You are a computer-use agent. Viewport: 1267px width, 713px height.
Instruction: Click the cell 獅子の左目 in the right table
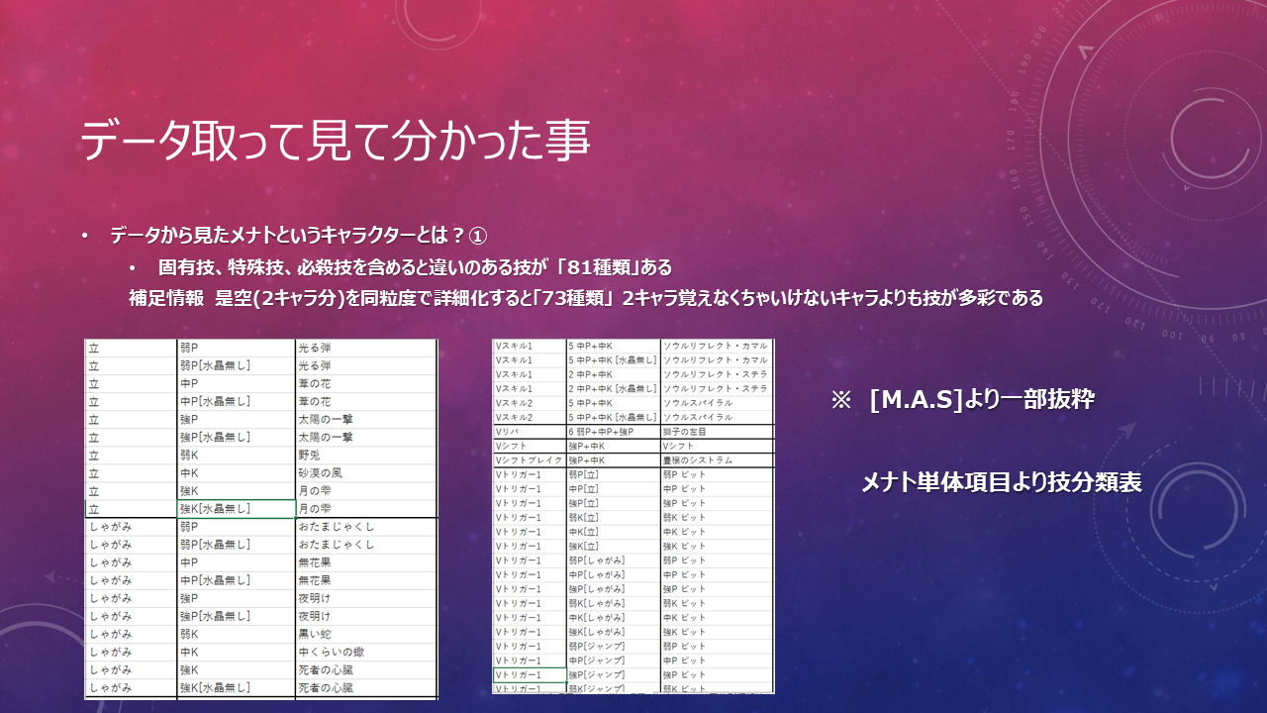coord(717,432)
